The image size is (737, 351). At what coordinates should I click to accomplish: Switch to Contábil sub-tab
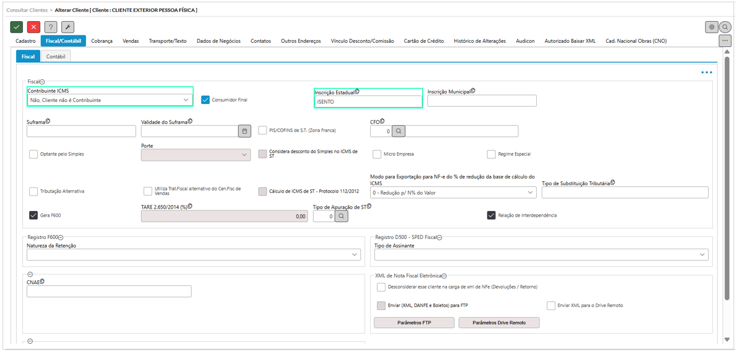point(56,57)
